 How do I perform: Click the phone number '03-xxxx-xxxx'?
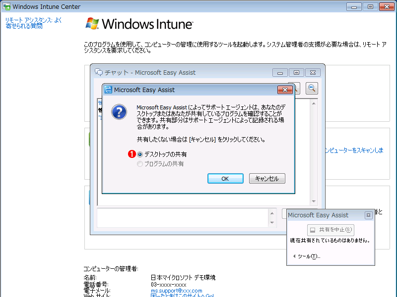169,285
